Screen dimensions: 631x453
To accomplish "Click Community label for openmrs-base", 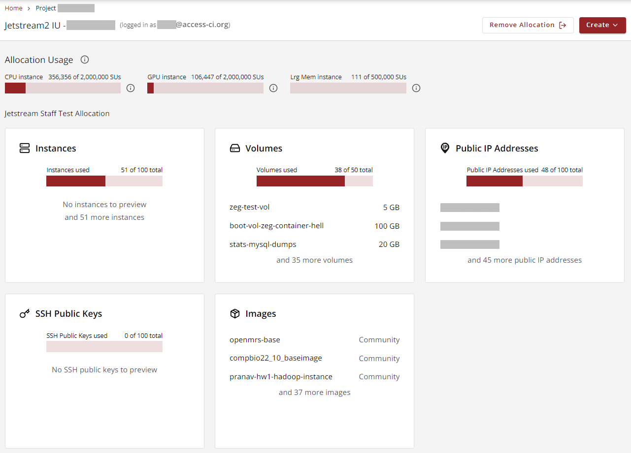I will click(x=379, y=340).
